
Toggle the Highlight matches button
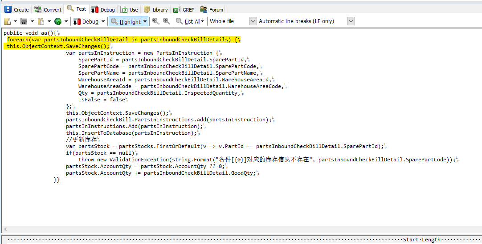(x=126, y=21)
